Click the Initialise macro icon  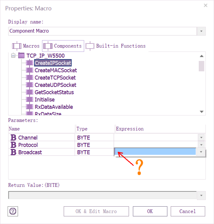30,100
